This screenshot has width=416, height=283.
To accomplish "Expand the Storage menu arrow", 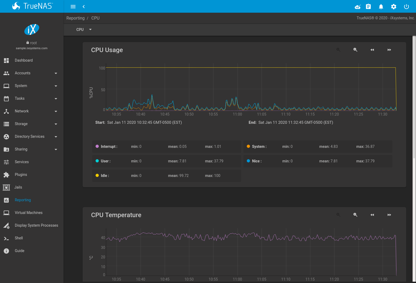I will click(56, 124).
